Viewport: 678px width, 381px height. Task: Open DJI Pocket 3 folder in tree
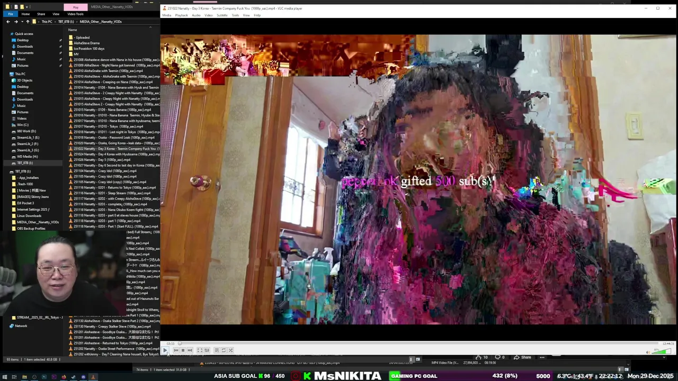25,203
